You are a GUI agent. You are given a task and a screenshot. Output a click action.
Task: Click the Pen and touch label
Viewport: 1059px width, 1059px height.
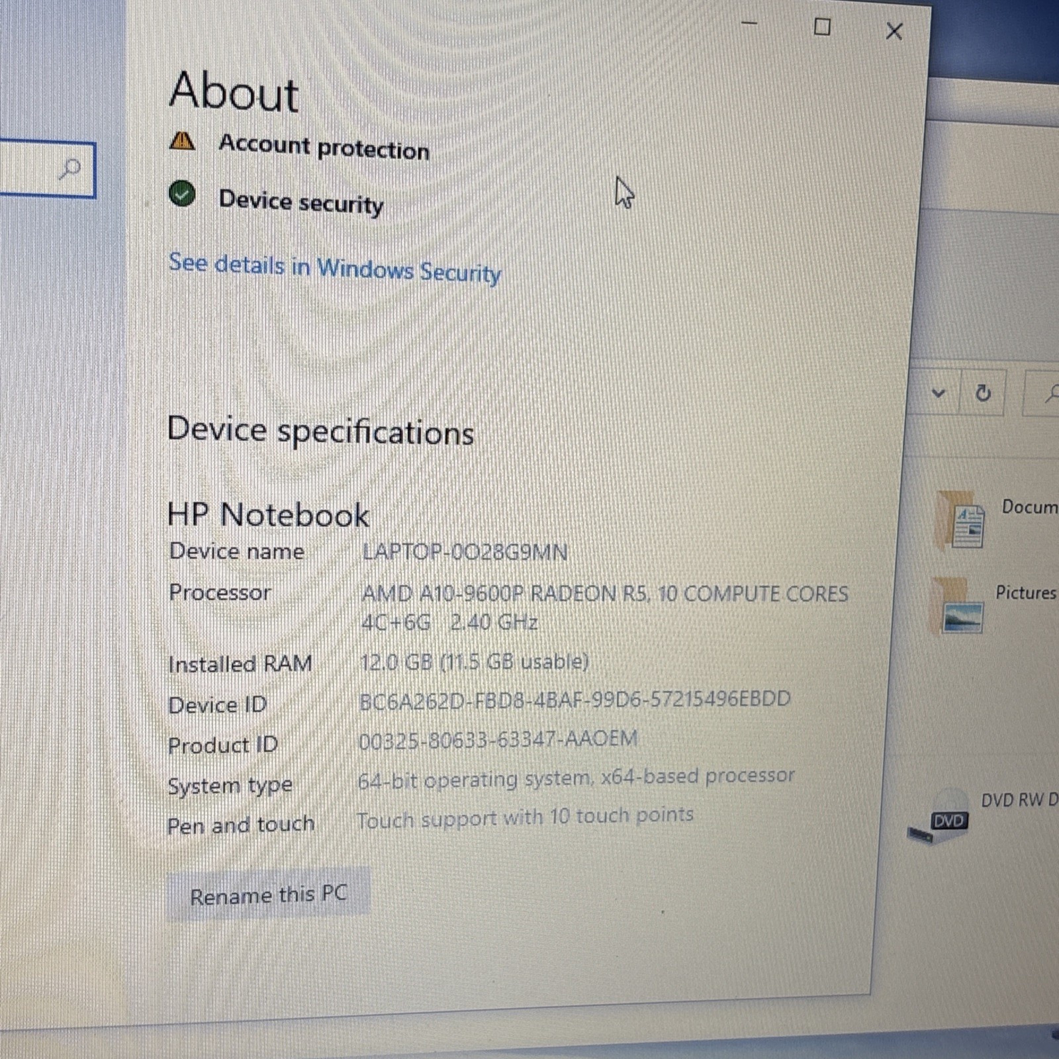pos(241,825)
